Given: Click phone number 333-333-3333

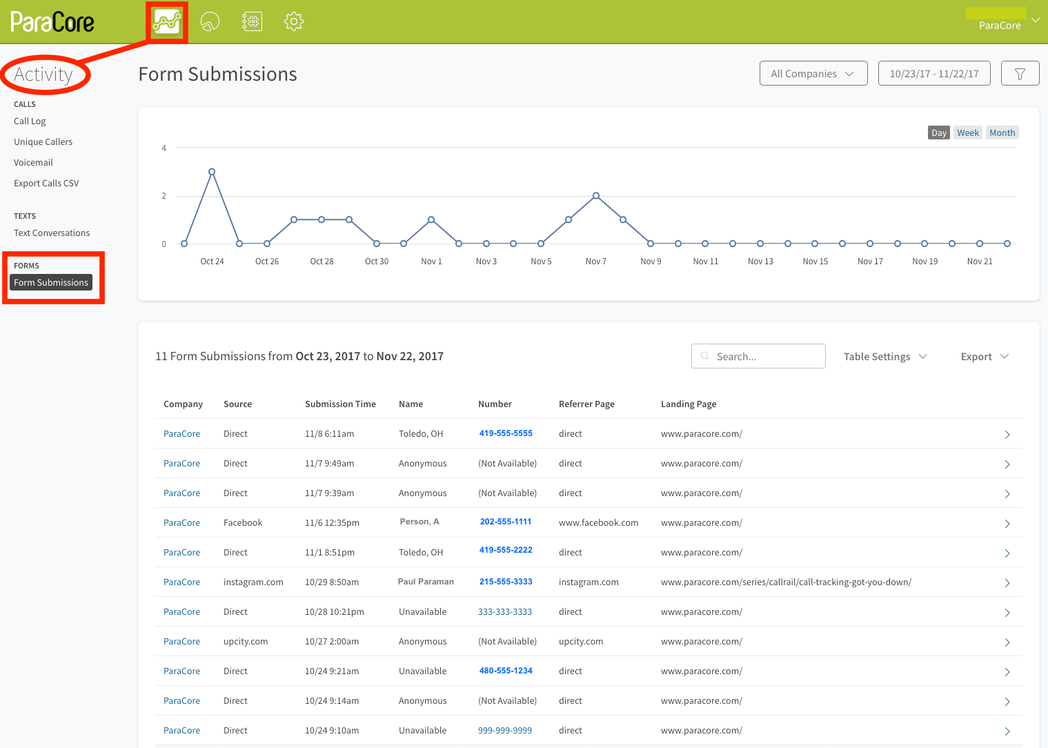Looking at the screenshot, I should [505, 611].
